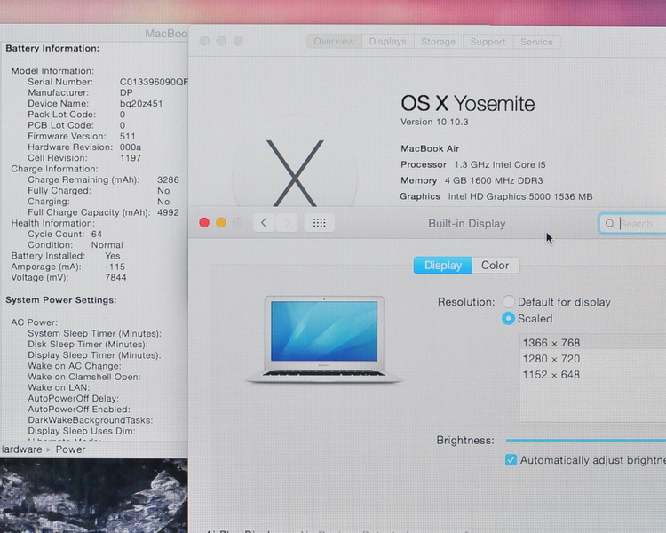Click the AC Power section label
This screenshot has height=533, width=666.
34,322
